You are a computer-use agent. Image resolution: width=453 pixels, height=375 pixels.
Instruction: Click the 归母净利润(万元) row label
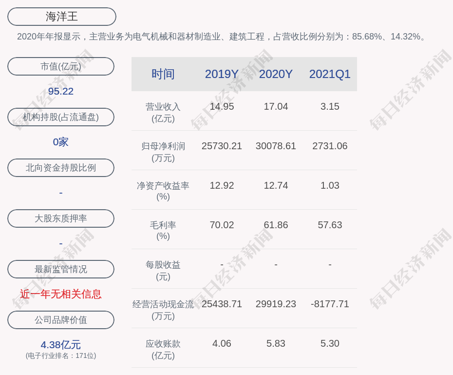pyautogui.click(x=163, y=152)
